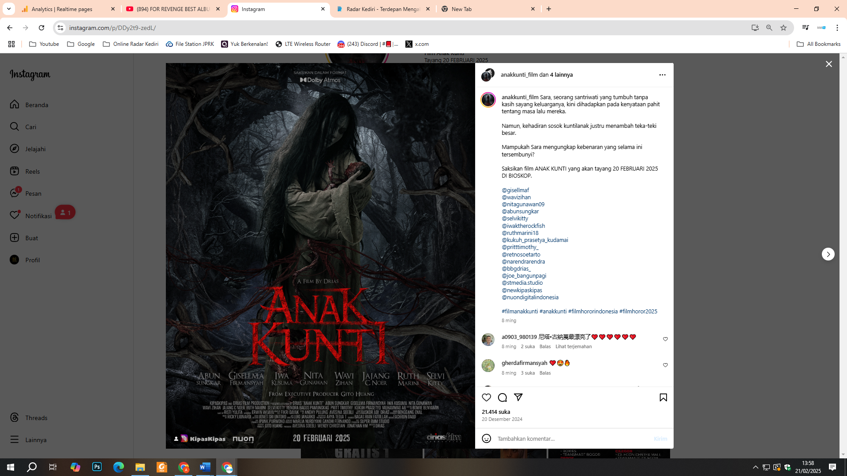
Task: Open Profil page
Action: click(x=25, y=260)
